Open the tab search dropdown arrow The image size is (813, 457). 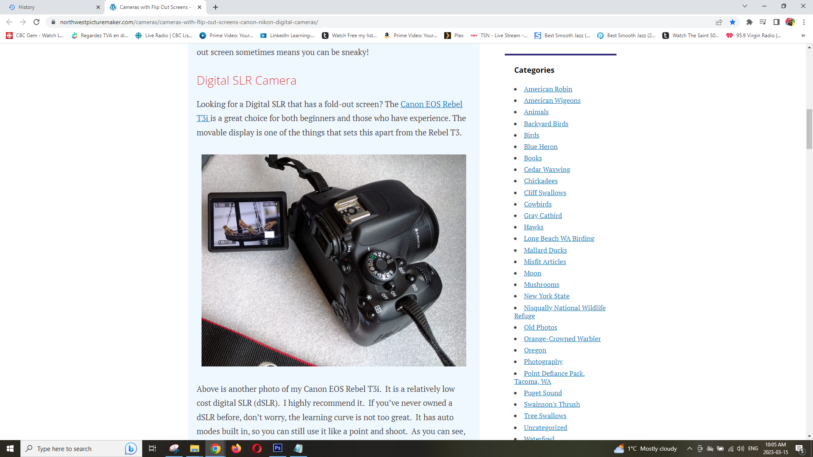[x=744, y=6]
